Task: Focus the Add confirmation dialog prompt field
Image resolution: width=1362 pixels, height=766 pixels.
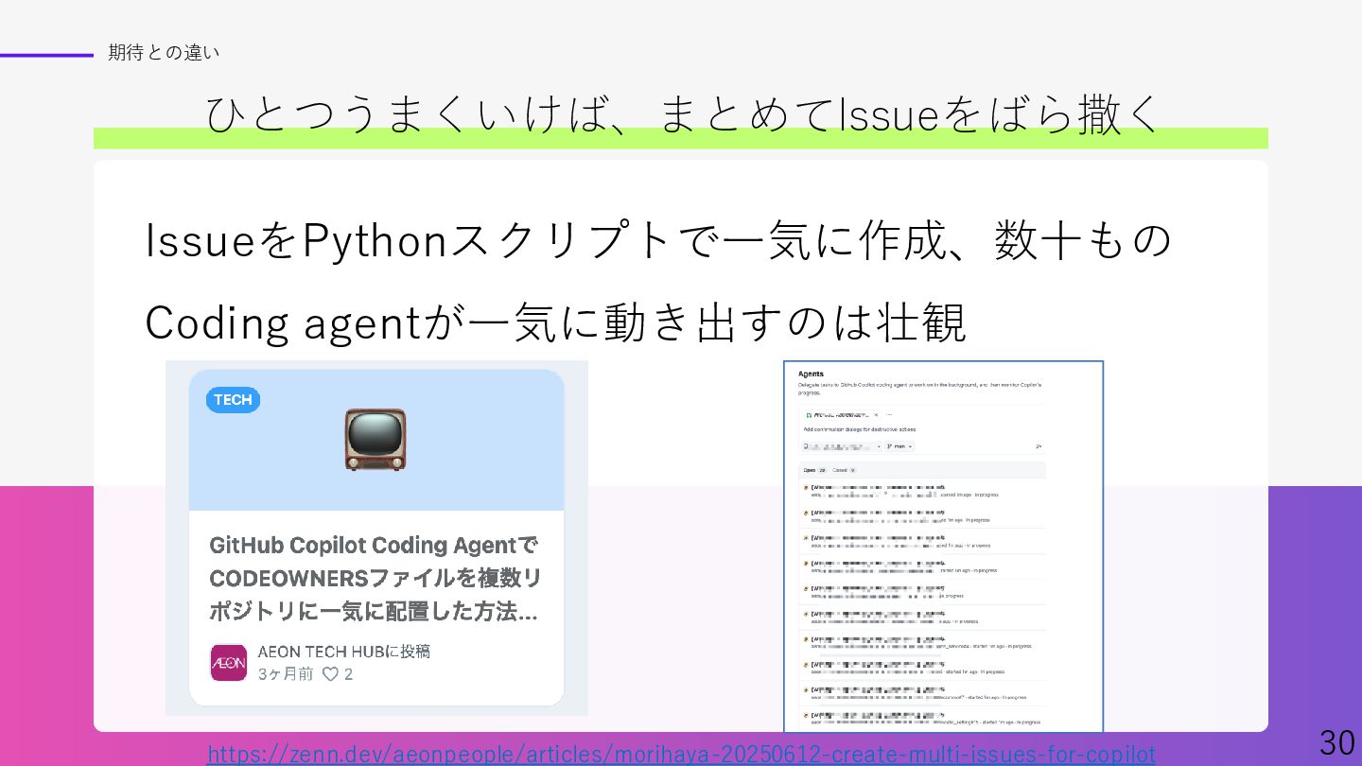Action: (860, 429)
